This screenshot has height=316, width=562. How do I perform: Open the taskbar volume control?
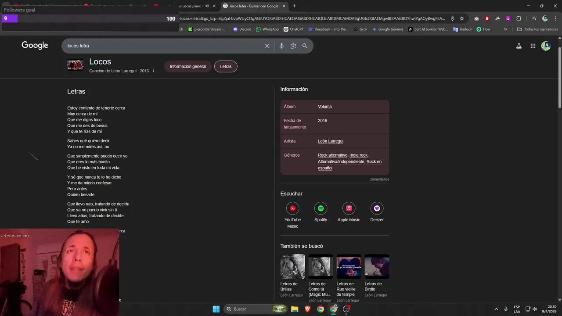click(534, 309)
